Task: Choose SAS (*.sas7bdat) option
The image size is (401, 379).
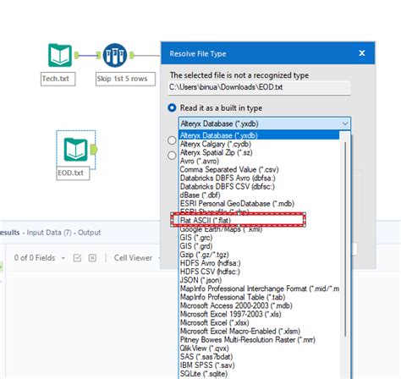Action: 259,357
